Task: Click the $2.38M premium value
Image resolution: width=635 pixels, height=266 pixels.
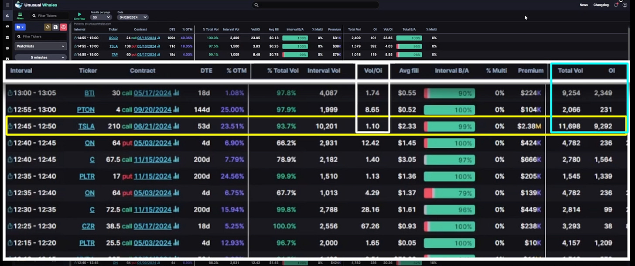Action: tap(529, 126)
